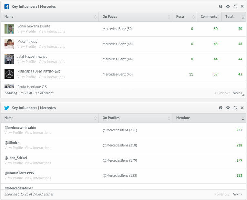Go to Next page in Facebook widget
The image size is (247, 200).
tap(237, 93)
